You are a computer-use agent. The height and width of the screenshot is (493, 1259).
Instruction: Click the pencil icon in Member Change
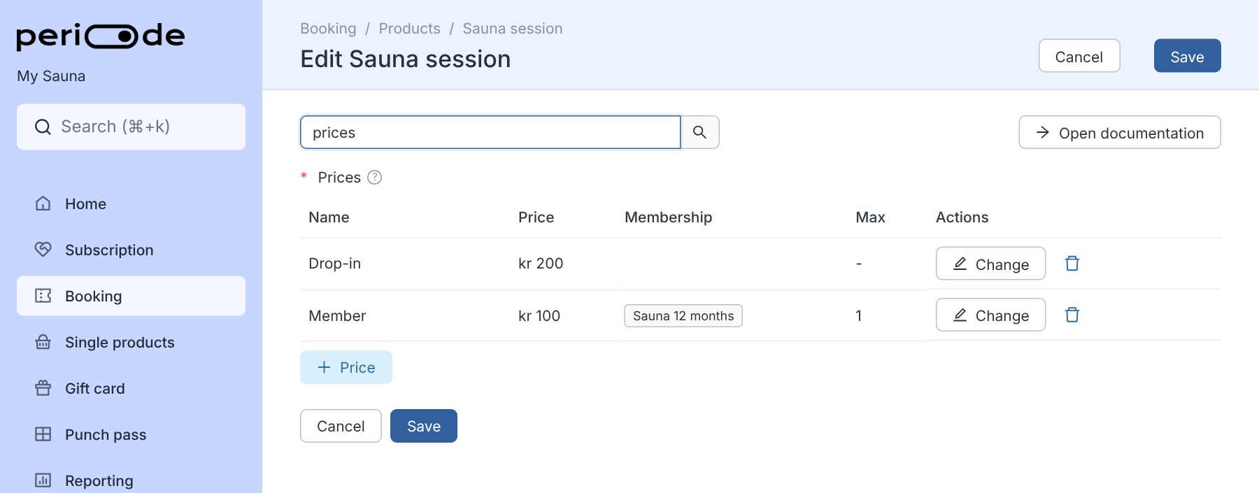click(960, 315)
